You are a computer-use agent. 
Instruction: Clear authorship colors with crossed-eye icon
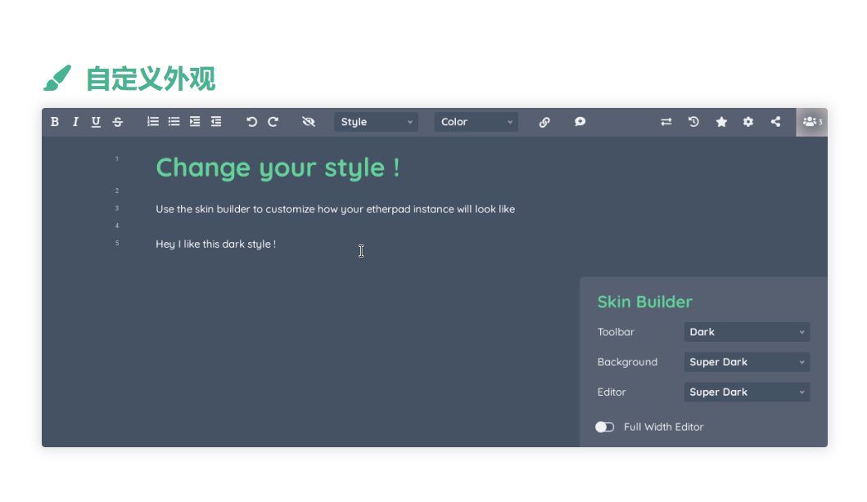tap(309, 122)
